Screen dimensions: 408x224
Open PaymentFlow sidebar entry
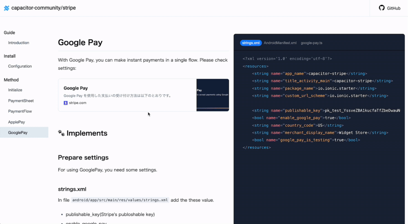tap(20, 111)
